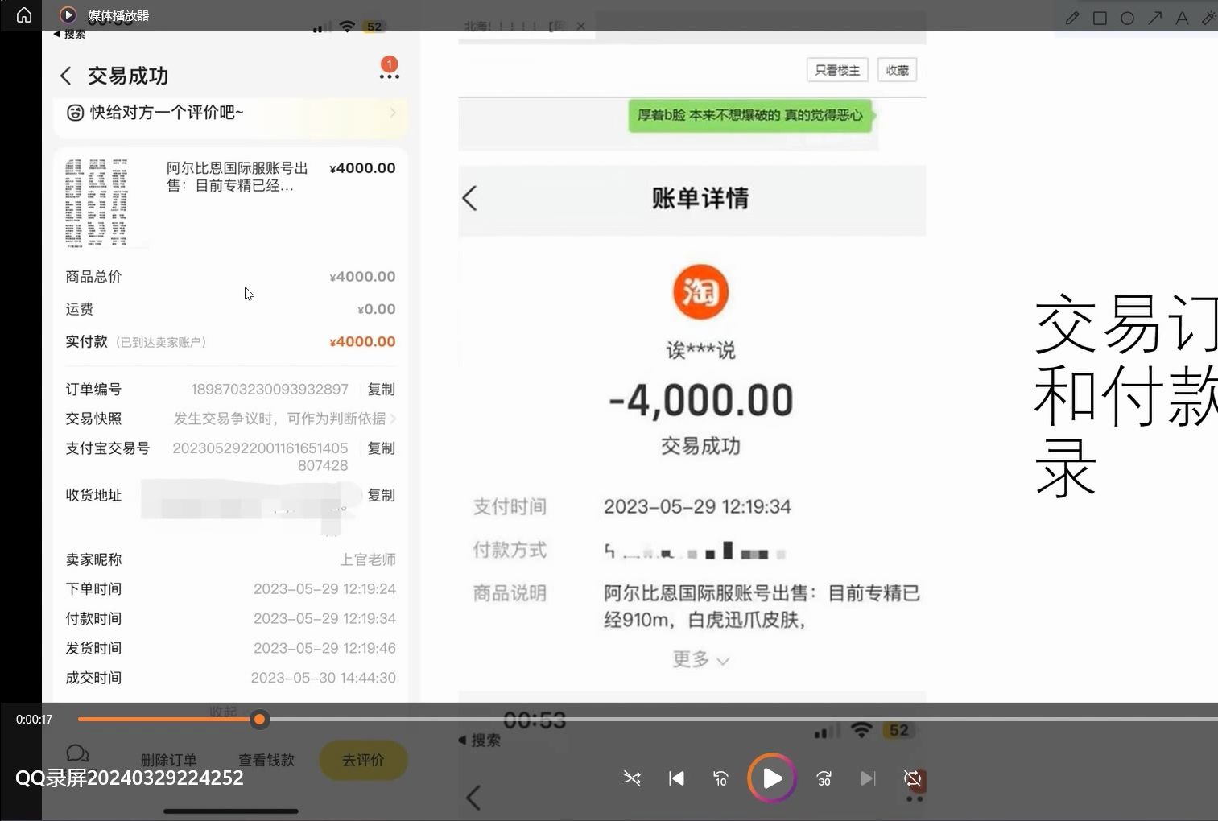
Task: Expand 快给对方一个评价吧 banner arrow
Action: click(x=393, y=112)
